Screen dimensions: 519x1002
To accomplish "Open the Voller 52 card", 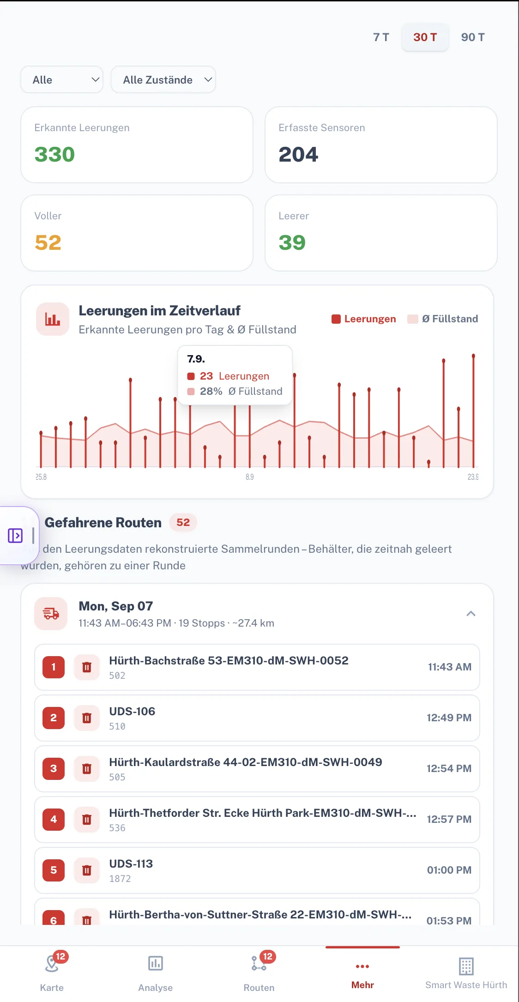I will [x=137, y=233].
